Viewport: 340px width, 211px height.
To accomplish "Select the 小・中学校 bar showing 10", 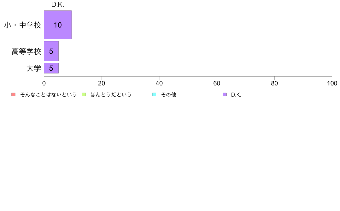I will (x=58, y=25).
